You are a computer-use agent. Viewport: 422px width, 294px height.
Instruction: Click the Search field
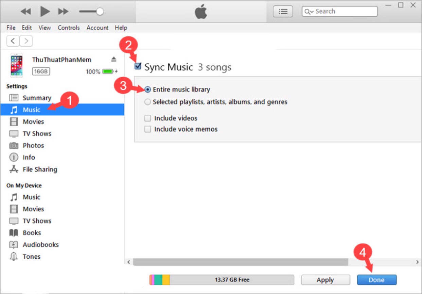pyautogui.click(x=340, y=12)
